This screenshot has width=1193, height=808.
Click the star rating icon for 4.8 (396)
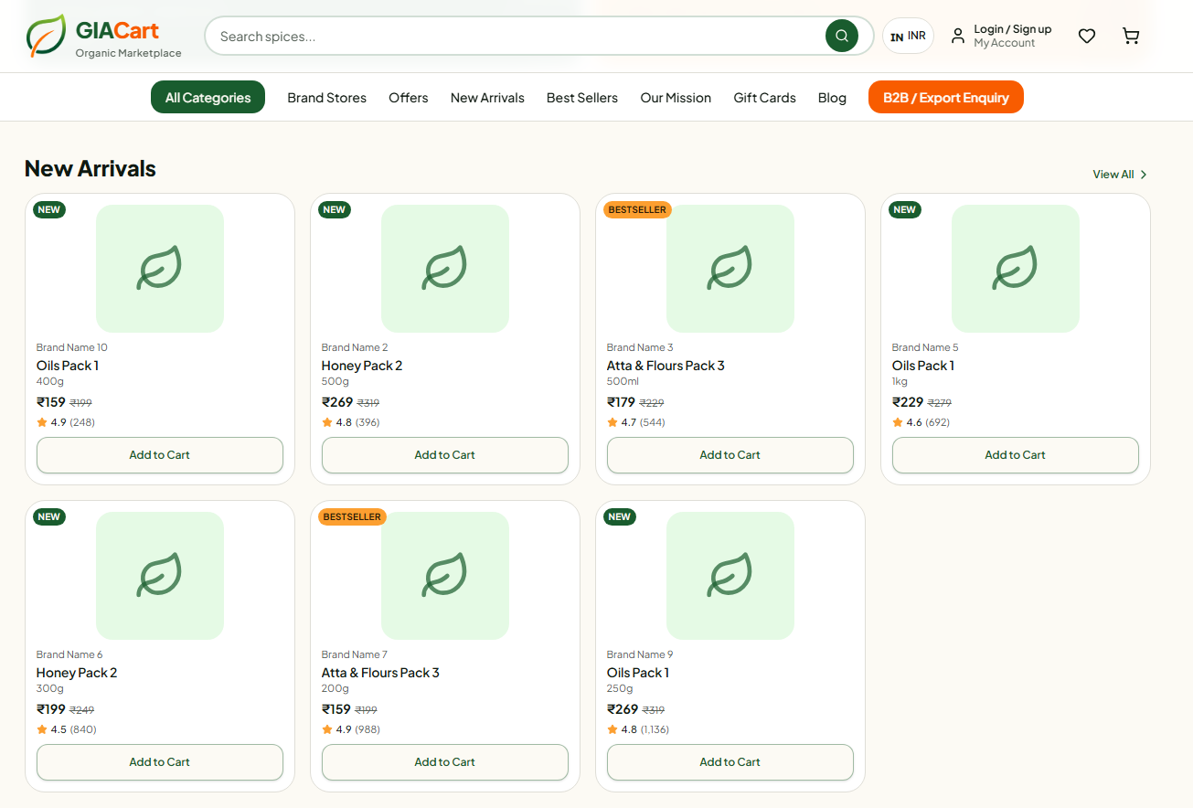pos(327,422)
